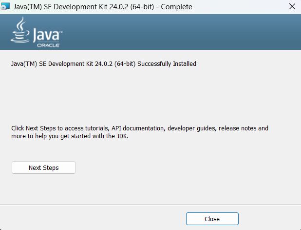Open the installer icon in title bar

coord(6,7)
